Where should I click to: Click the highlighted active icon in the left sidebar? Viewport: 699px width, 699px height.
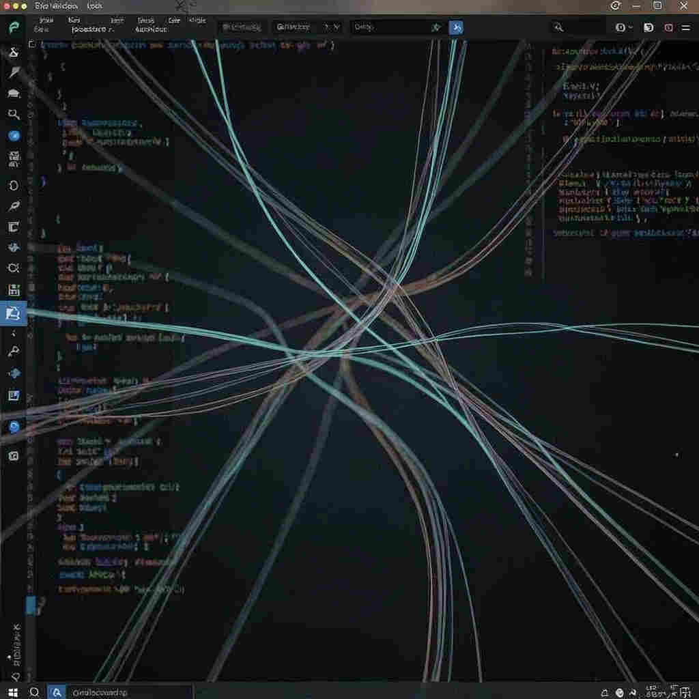[x=14, y=313]
